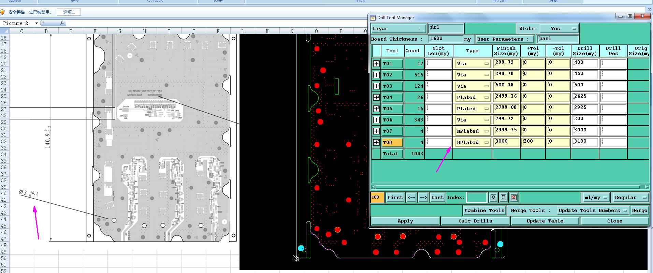This screenshot has width=653, height=273.
Task: Expand the T04 row with its plus icon
Action: 376,97
